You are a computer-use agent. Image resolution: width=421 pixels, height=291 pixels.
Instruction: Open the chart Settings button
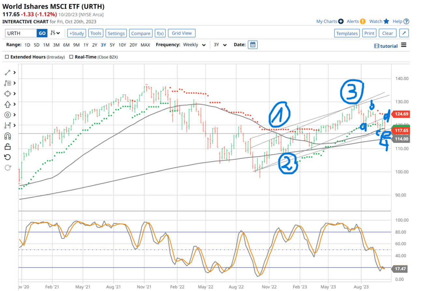pyautogui.click(x=116, y=33)
